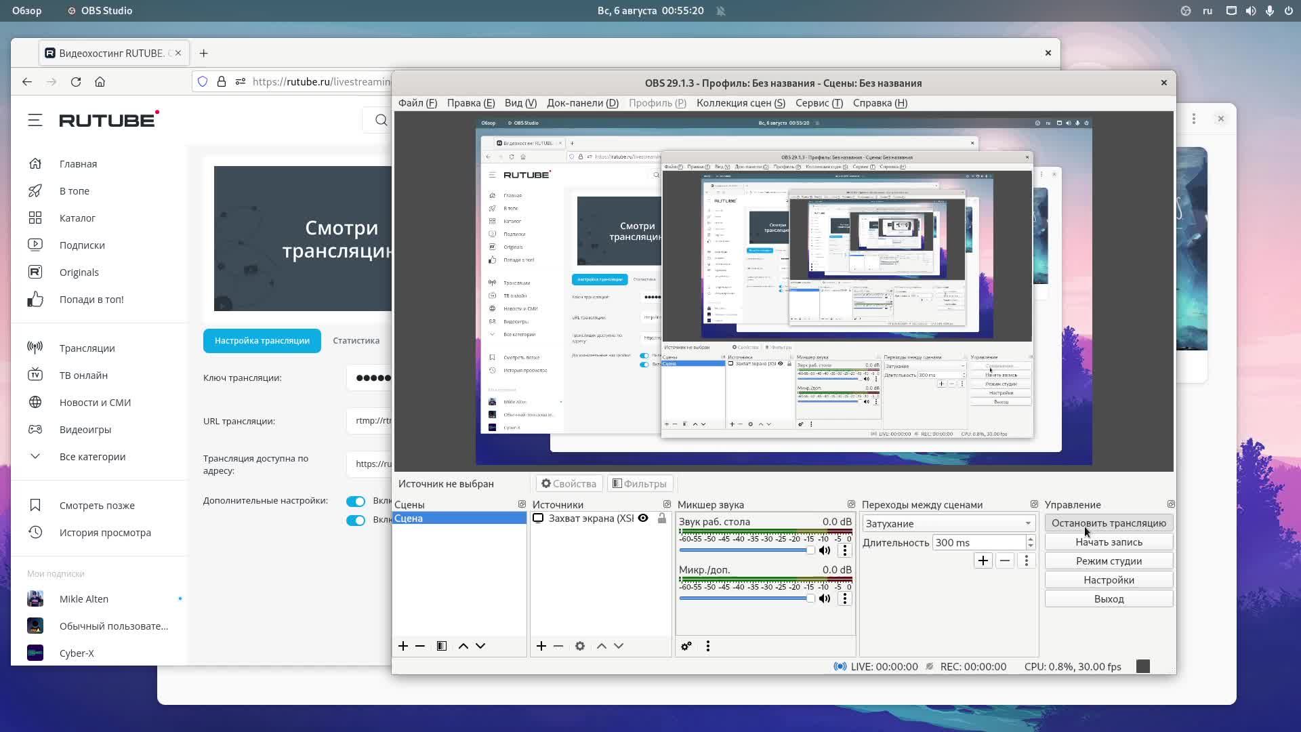
Task: Open OBS Файл menu
Action: [417, 103]
